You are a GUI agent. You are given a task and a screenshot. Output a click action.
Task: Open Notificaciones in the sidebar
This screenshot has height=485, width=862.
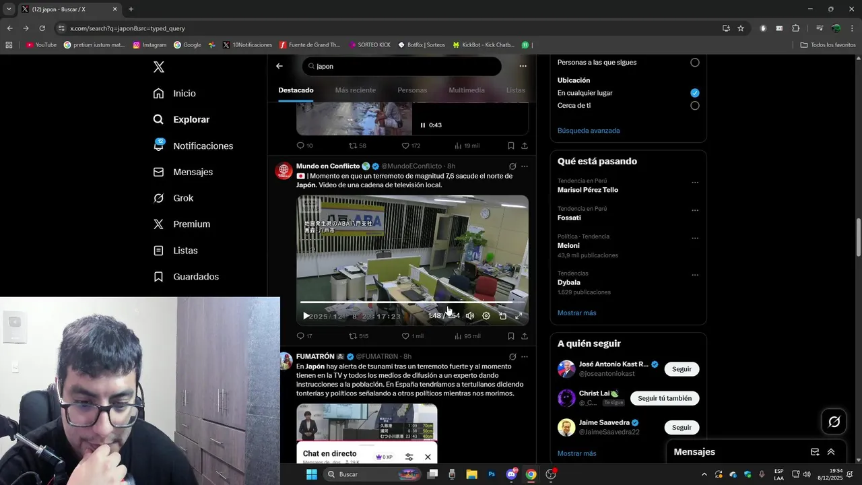tap(193, 145)
